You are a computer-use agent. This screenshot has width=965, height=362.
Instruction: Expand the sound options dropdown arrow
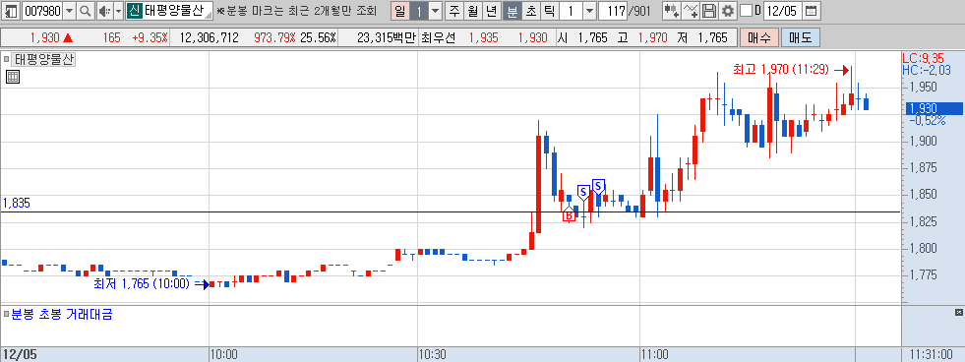pos(118,11)
